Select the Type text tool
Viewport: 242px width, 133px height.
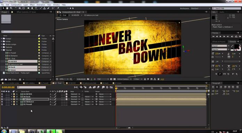click(36, 8)
